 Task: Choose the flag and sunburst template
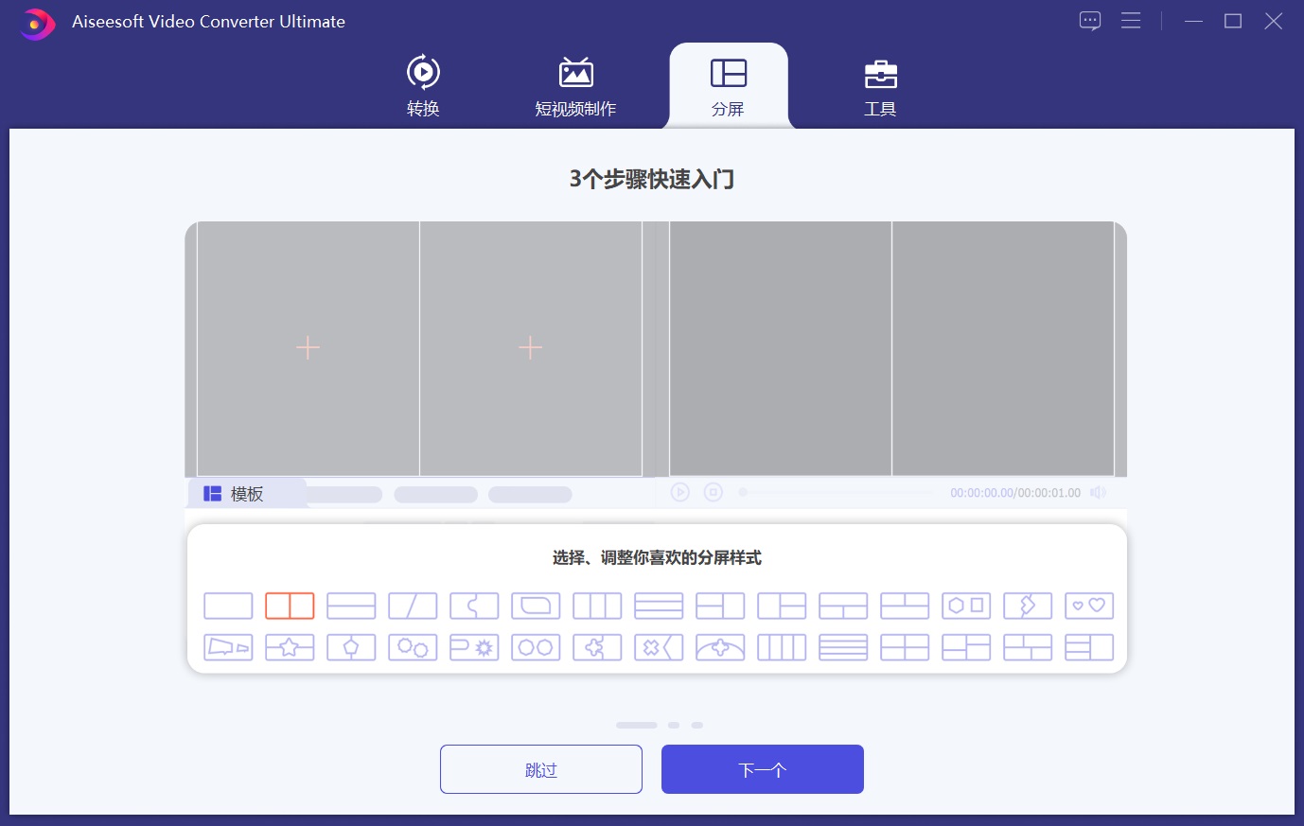point(474,647)
